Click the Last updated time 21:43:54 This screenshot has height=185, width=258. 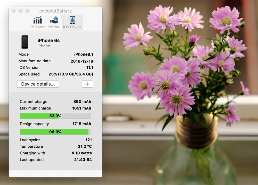(x=83, y=160)
